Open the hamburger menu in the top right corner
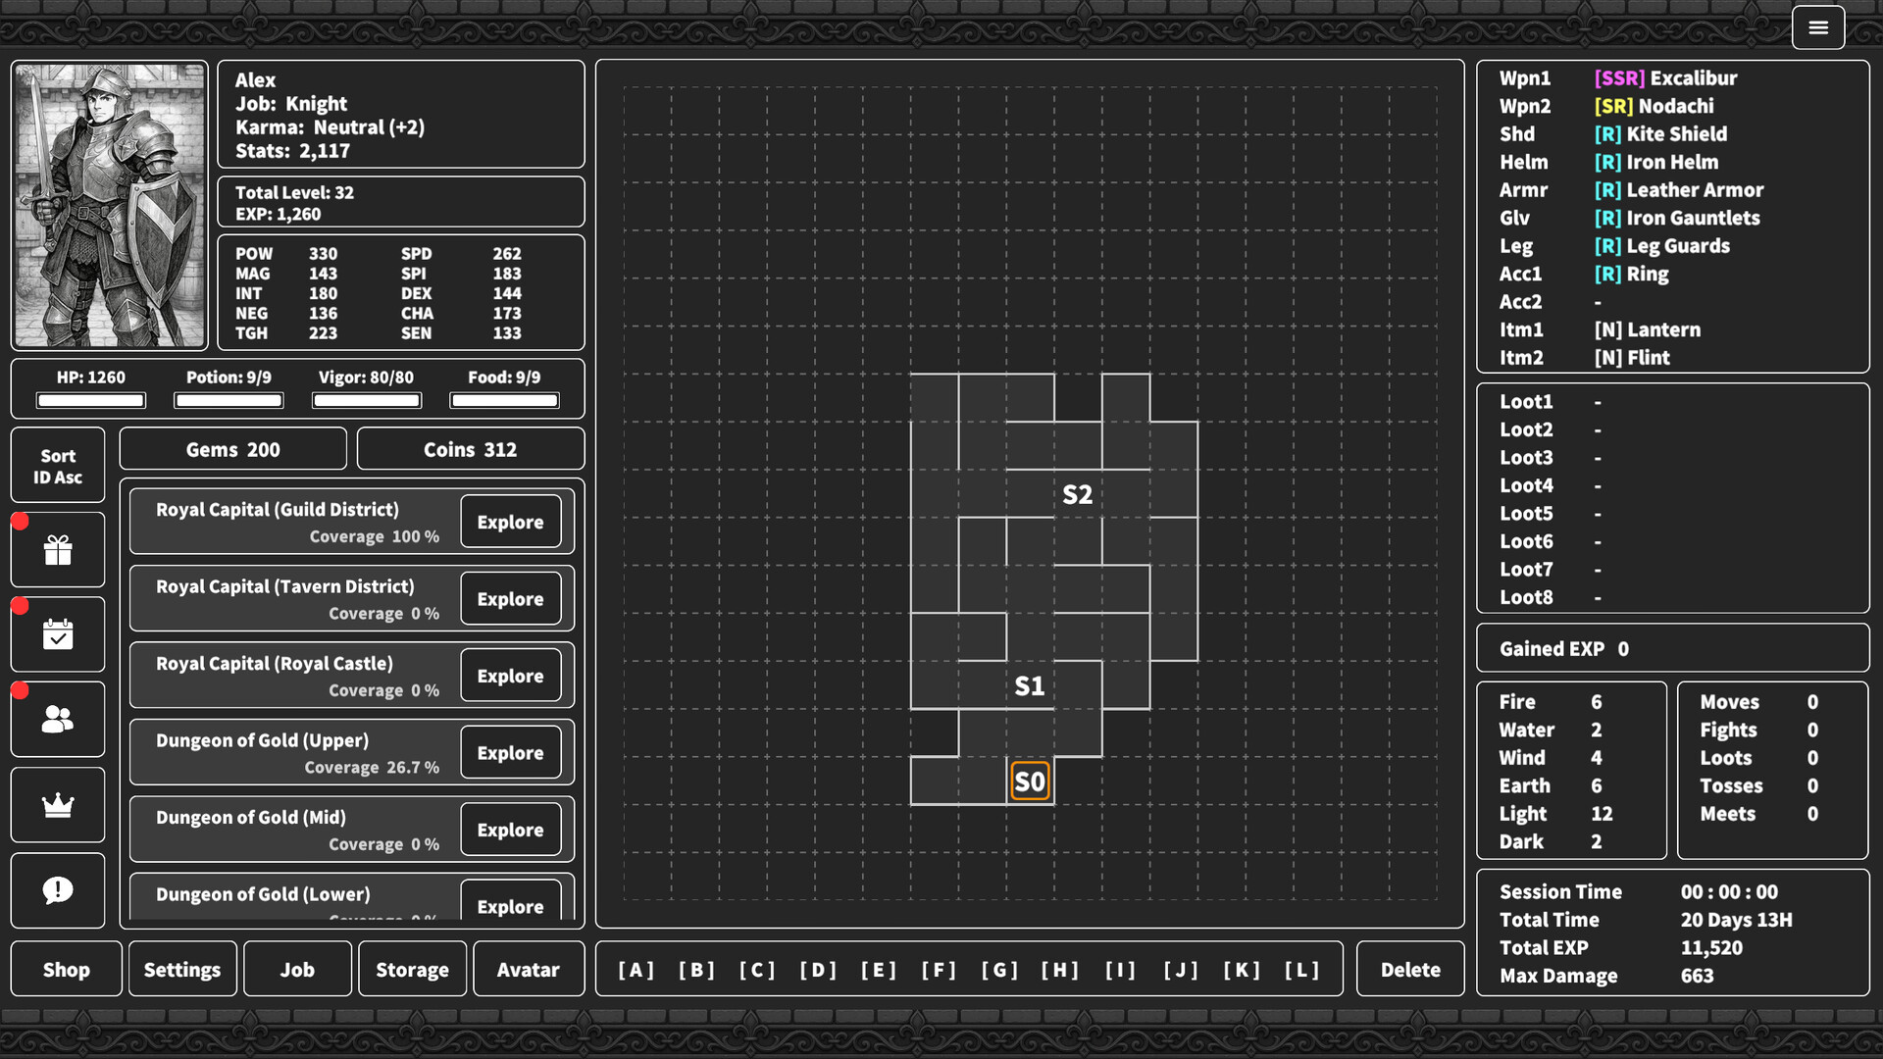1883x1059 pixels. [x=1818, y=26]
